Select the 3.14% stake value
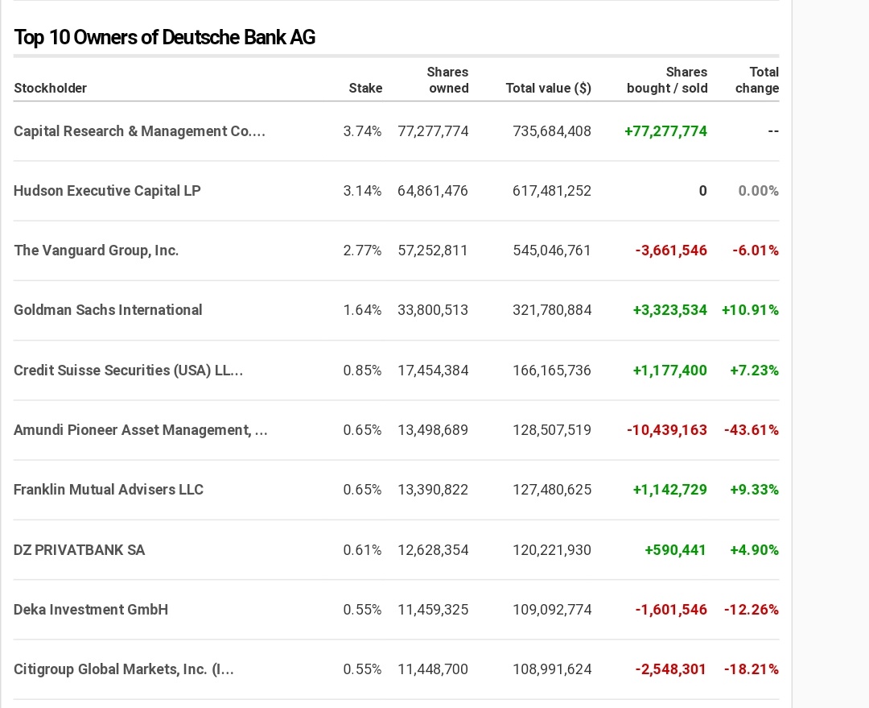Image resolution: width=869 pixels, height=708 pixels. point(362,190)
